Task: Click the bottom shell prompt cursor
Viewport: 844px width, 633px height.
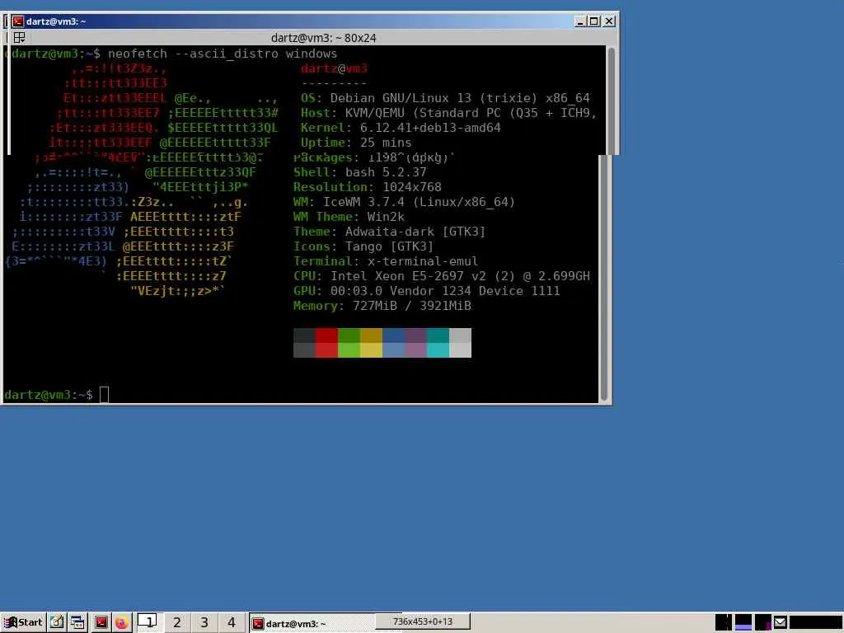Action: [104, 395]
